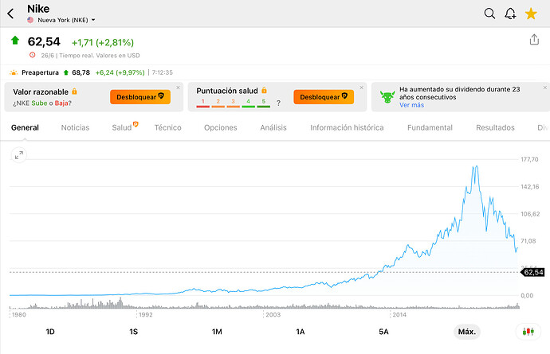
Task: Create an alert with the bell icon
Action: tap(510, 14)
